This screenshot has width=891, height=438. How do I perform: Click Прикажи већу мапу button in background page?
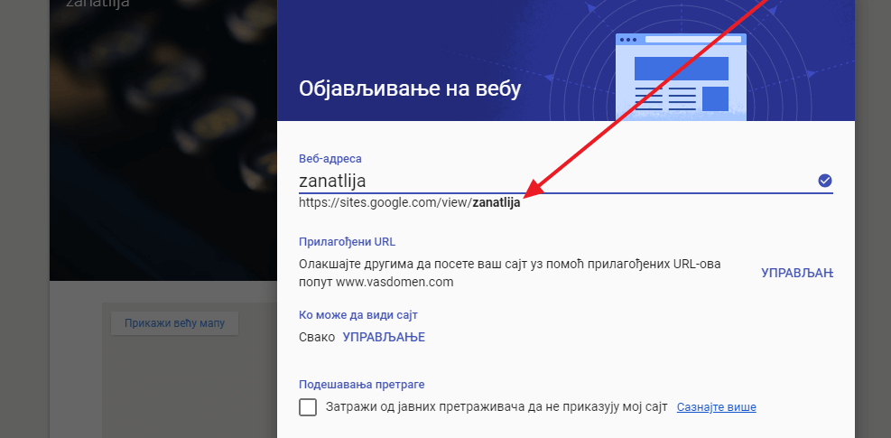coord(174,323)
